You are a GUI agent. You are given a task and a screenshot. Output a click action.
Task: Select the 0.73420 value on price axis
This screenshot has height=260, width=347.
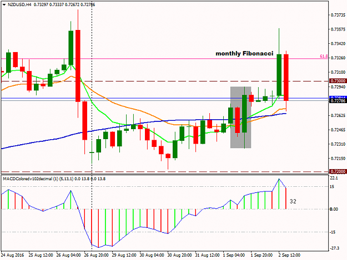[338, 44]
